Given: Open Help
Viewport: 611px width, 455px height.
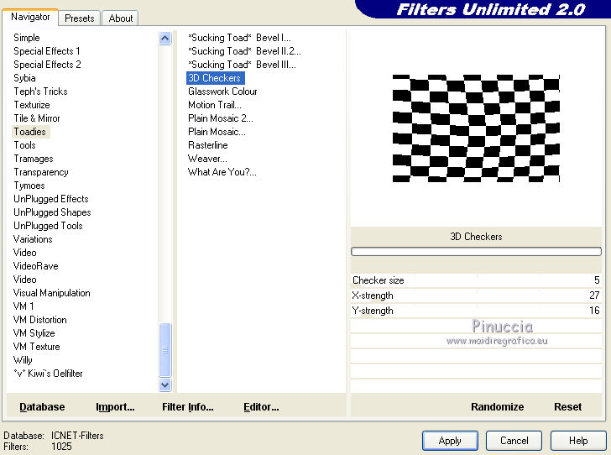Looking at the screenshot, I should pyautogui.click(x=578, y=441).
